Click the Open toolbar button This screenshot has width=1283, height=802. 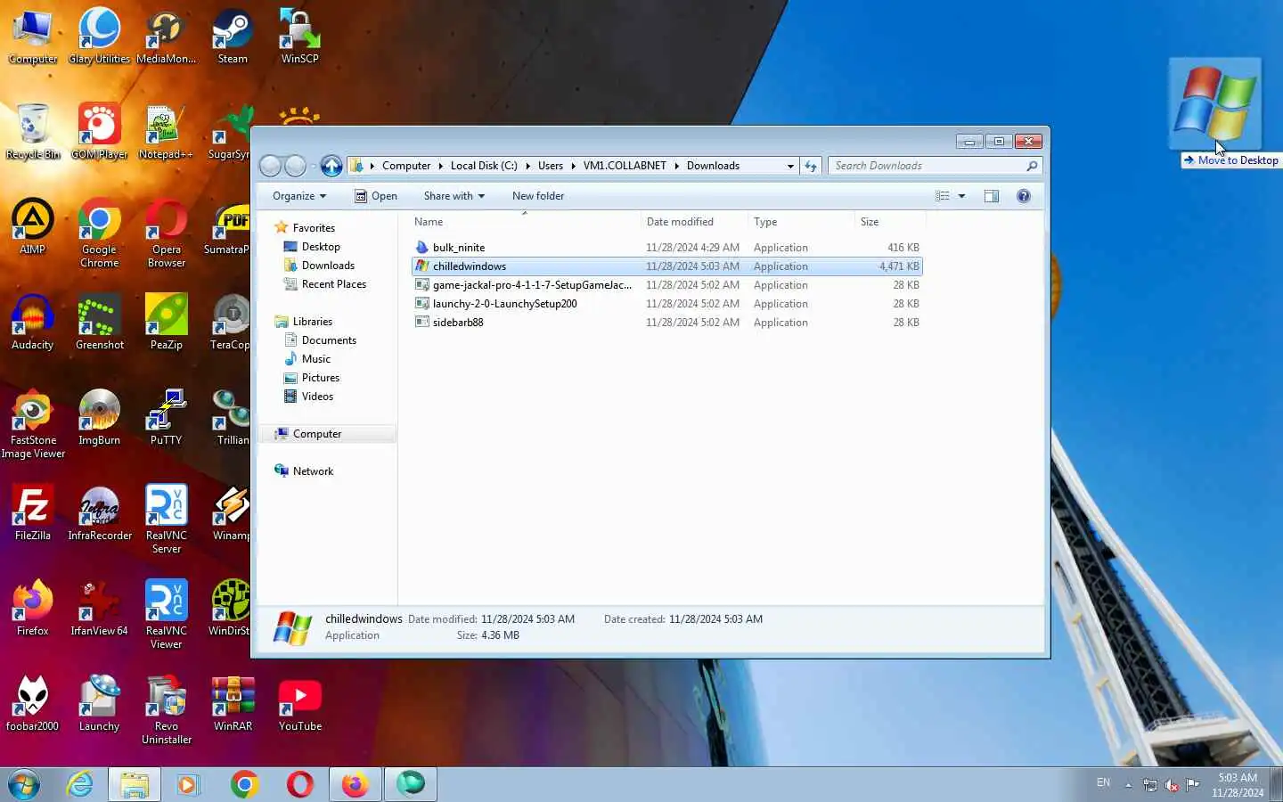tap(376, 196)
